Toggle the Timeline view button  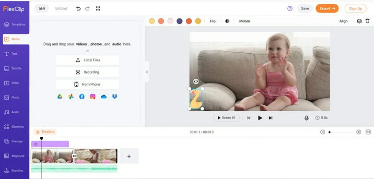(45, 132)
